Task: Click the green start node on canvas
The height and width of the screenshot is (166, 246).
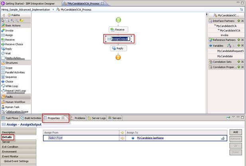Action: (x=118, y=20)
